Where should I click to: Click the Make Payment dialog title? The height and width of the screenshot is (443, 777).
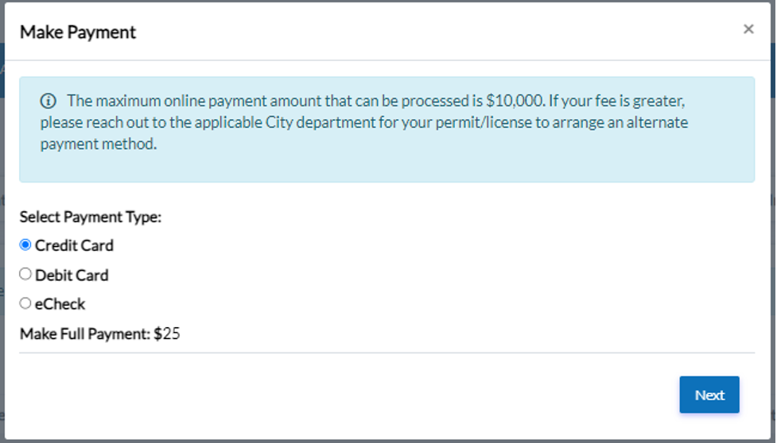[78, 32]
